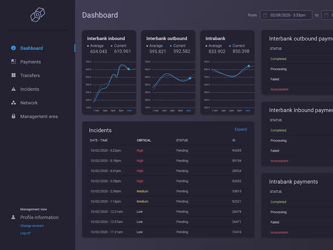Click Failed under Intrabank payments
Viewport: 333px width, 250px height.
click(x=275, y=222)
